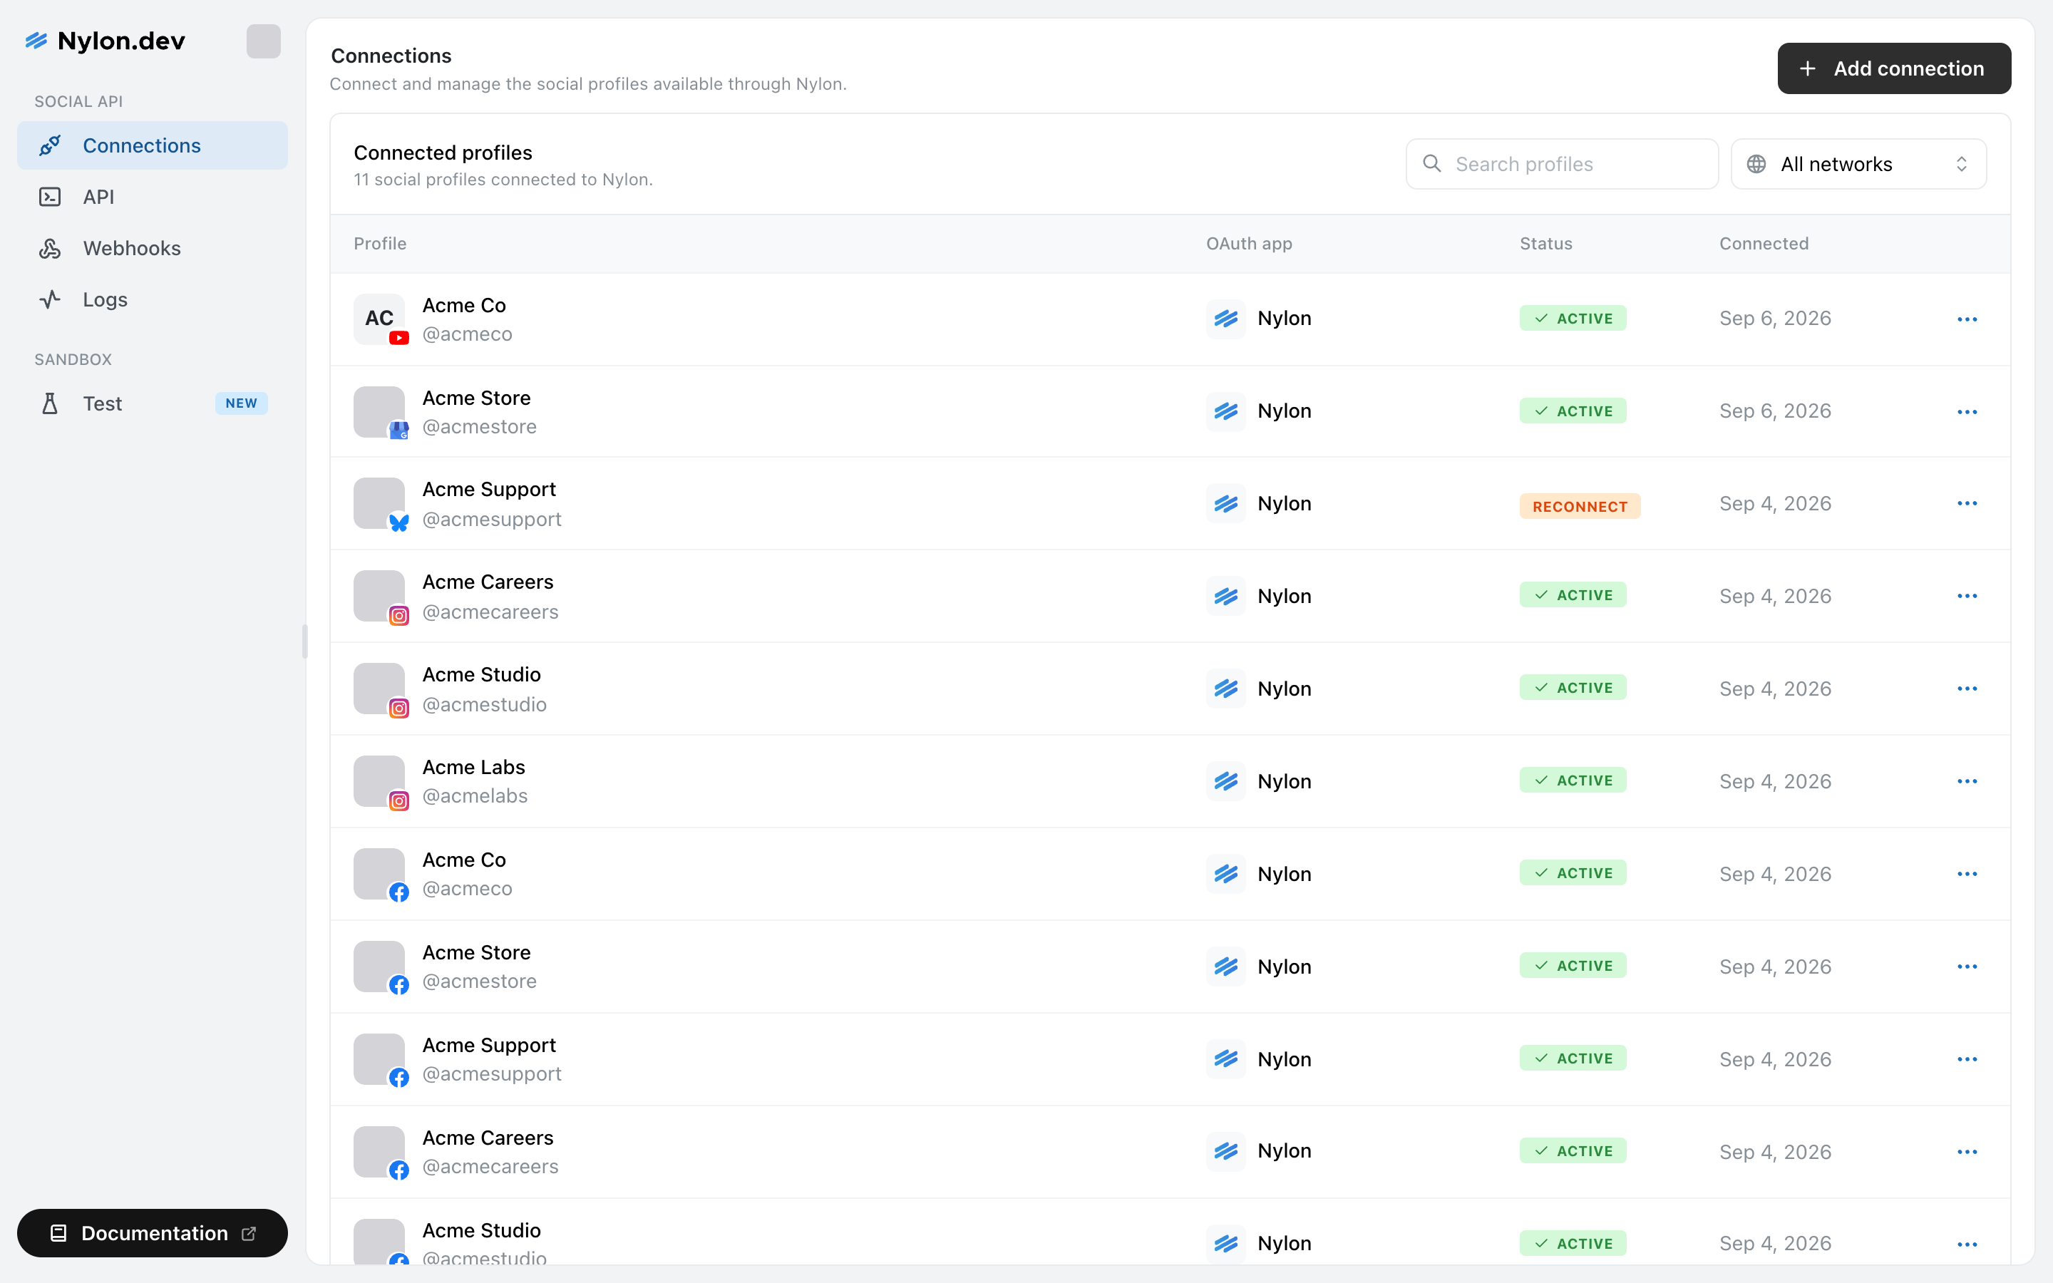Viewport: 2053px width, 1283px height.
Task: Open the Sandbox Test page
Action: pyautogui.click(x=152, y=403)
